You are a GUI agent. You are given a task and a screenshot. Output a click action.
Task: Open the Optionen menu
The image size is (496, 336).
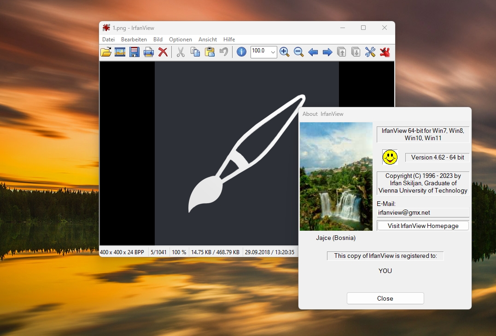tap(181, 40)
